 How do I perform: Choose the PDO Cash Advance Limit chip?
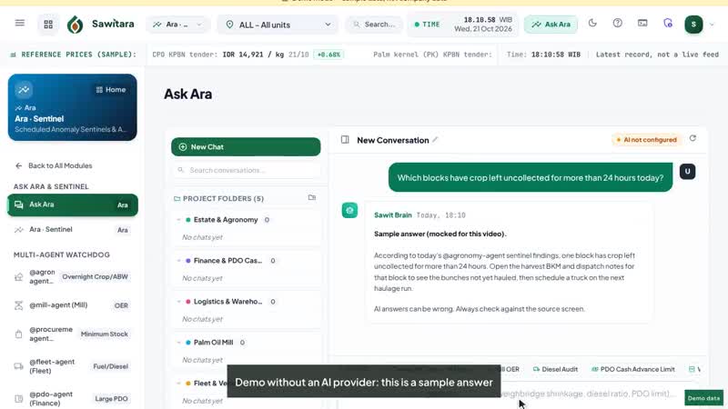(x=632, y=369)
